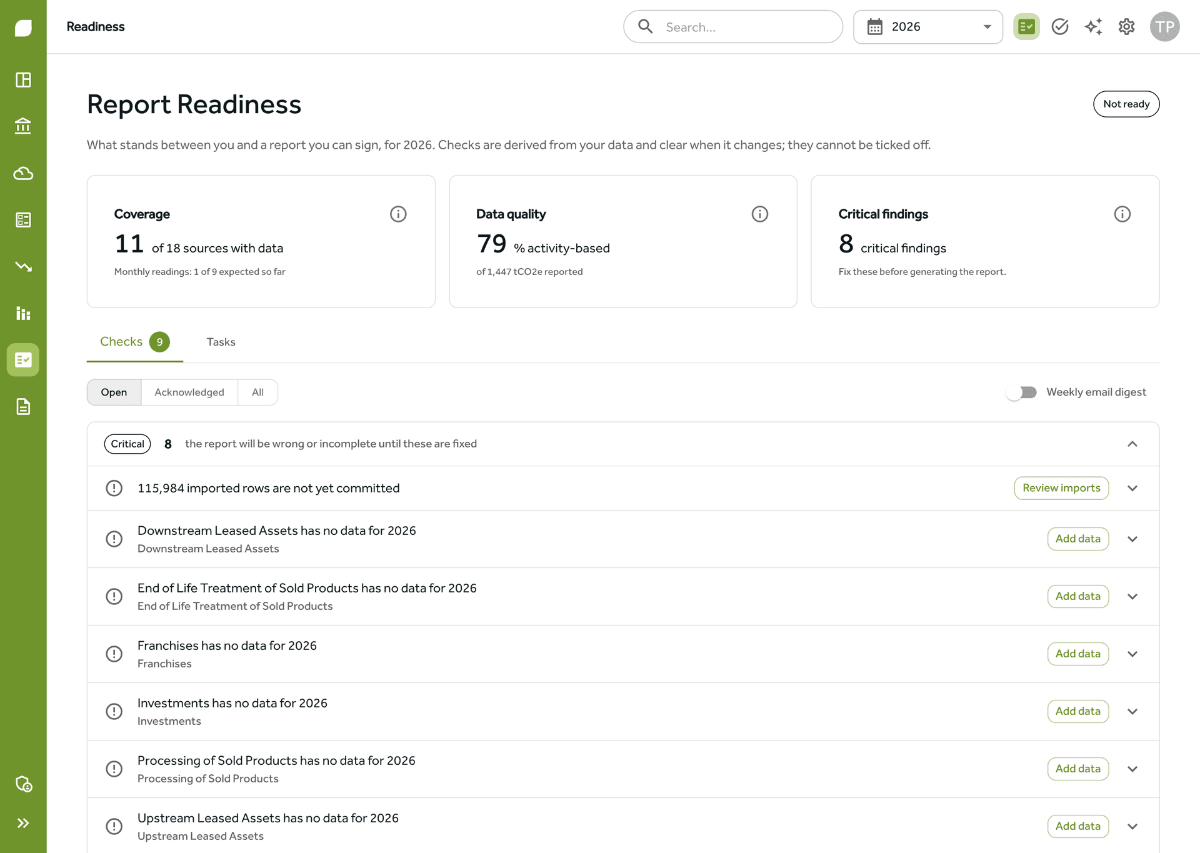Open the TP user avatar menu
The image size is (1200, 853).
(x=1165, y=27)
